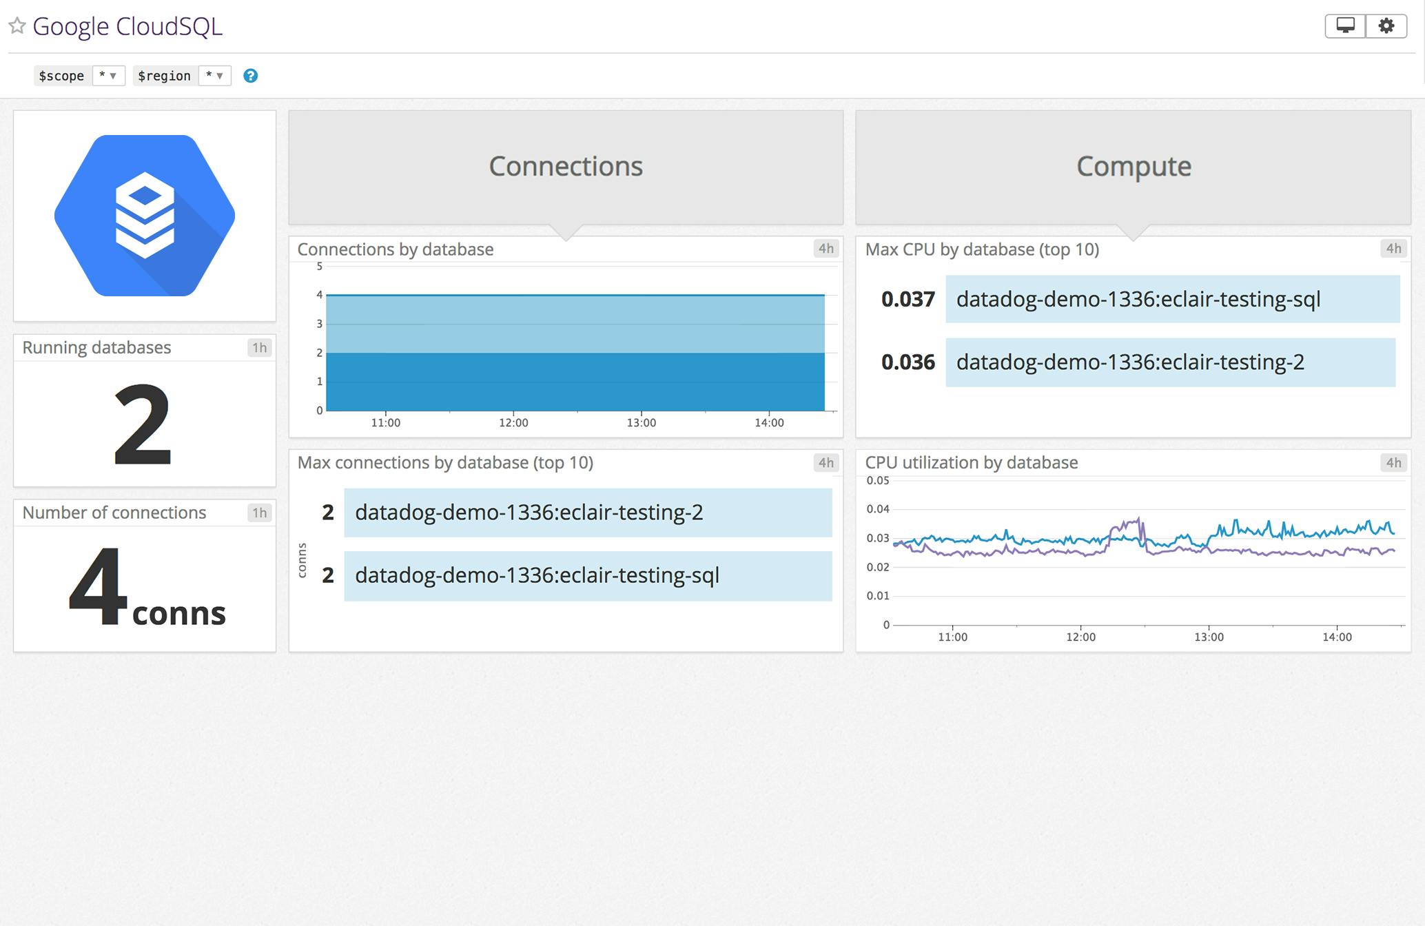The width and height of the screenshot is (1425, 926).
Task: Click the Connections section header
Action: [x=566, y=167]
